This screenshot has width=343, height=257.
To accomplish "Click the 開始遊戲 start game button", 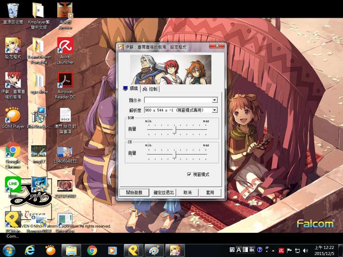I will pos(134,192).
